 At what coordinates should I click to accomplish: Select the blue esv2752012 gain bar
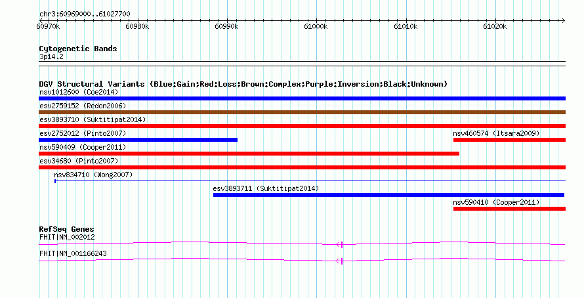138,140
